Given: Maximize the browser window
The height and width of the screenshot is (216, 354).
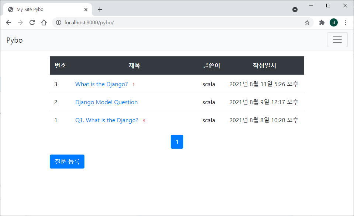Looking at the screenshot, I should pyautogui.click(x=328, y=6).
